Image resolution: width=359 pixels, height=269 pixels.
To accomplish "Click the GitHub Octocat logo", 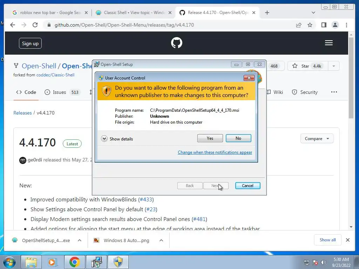I will click(x=177, y=43).
